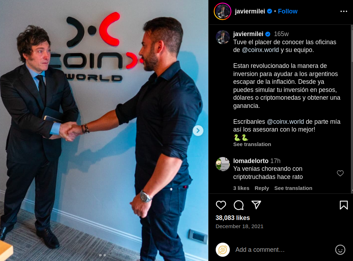Open javiermilei's story avatar in the header
This screenshot has height=261, width=353.
tap(222, 11)
